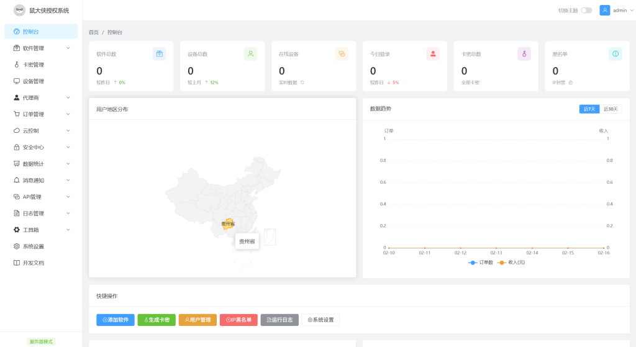Click the 运行日志 button
Screen dimensions: 636x347
(279, 320)
